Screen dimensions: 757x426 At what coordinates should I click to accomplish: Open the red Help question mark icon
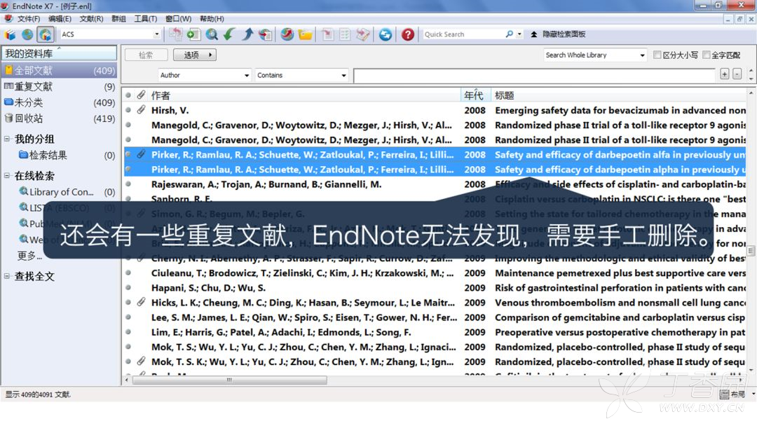pos(408,34)
